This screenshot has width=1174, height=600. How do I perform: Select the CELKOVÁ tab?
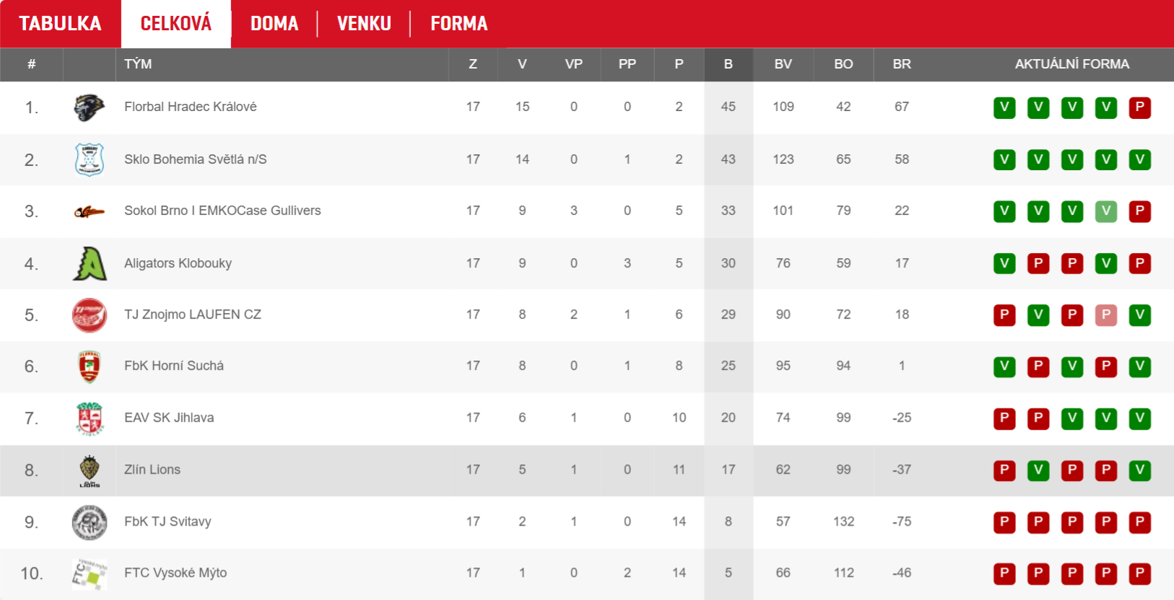click(176, 24)
